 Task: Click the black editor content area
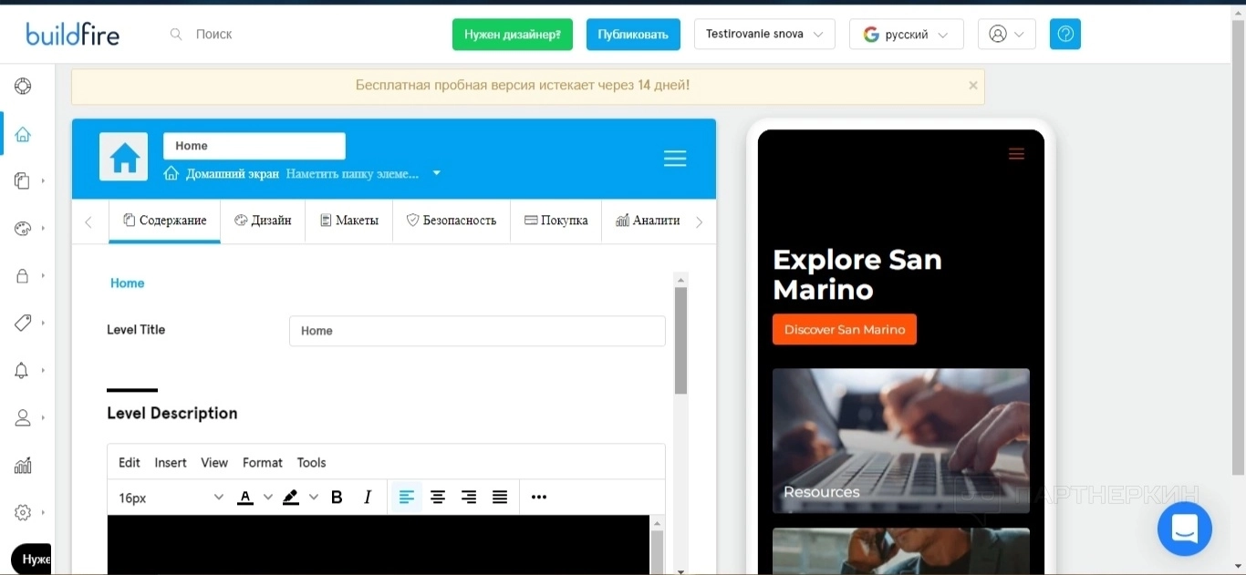[379, 545]
